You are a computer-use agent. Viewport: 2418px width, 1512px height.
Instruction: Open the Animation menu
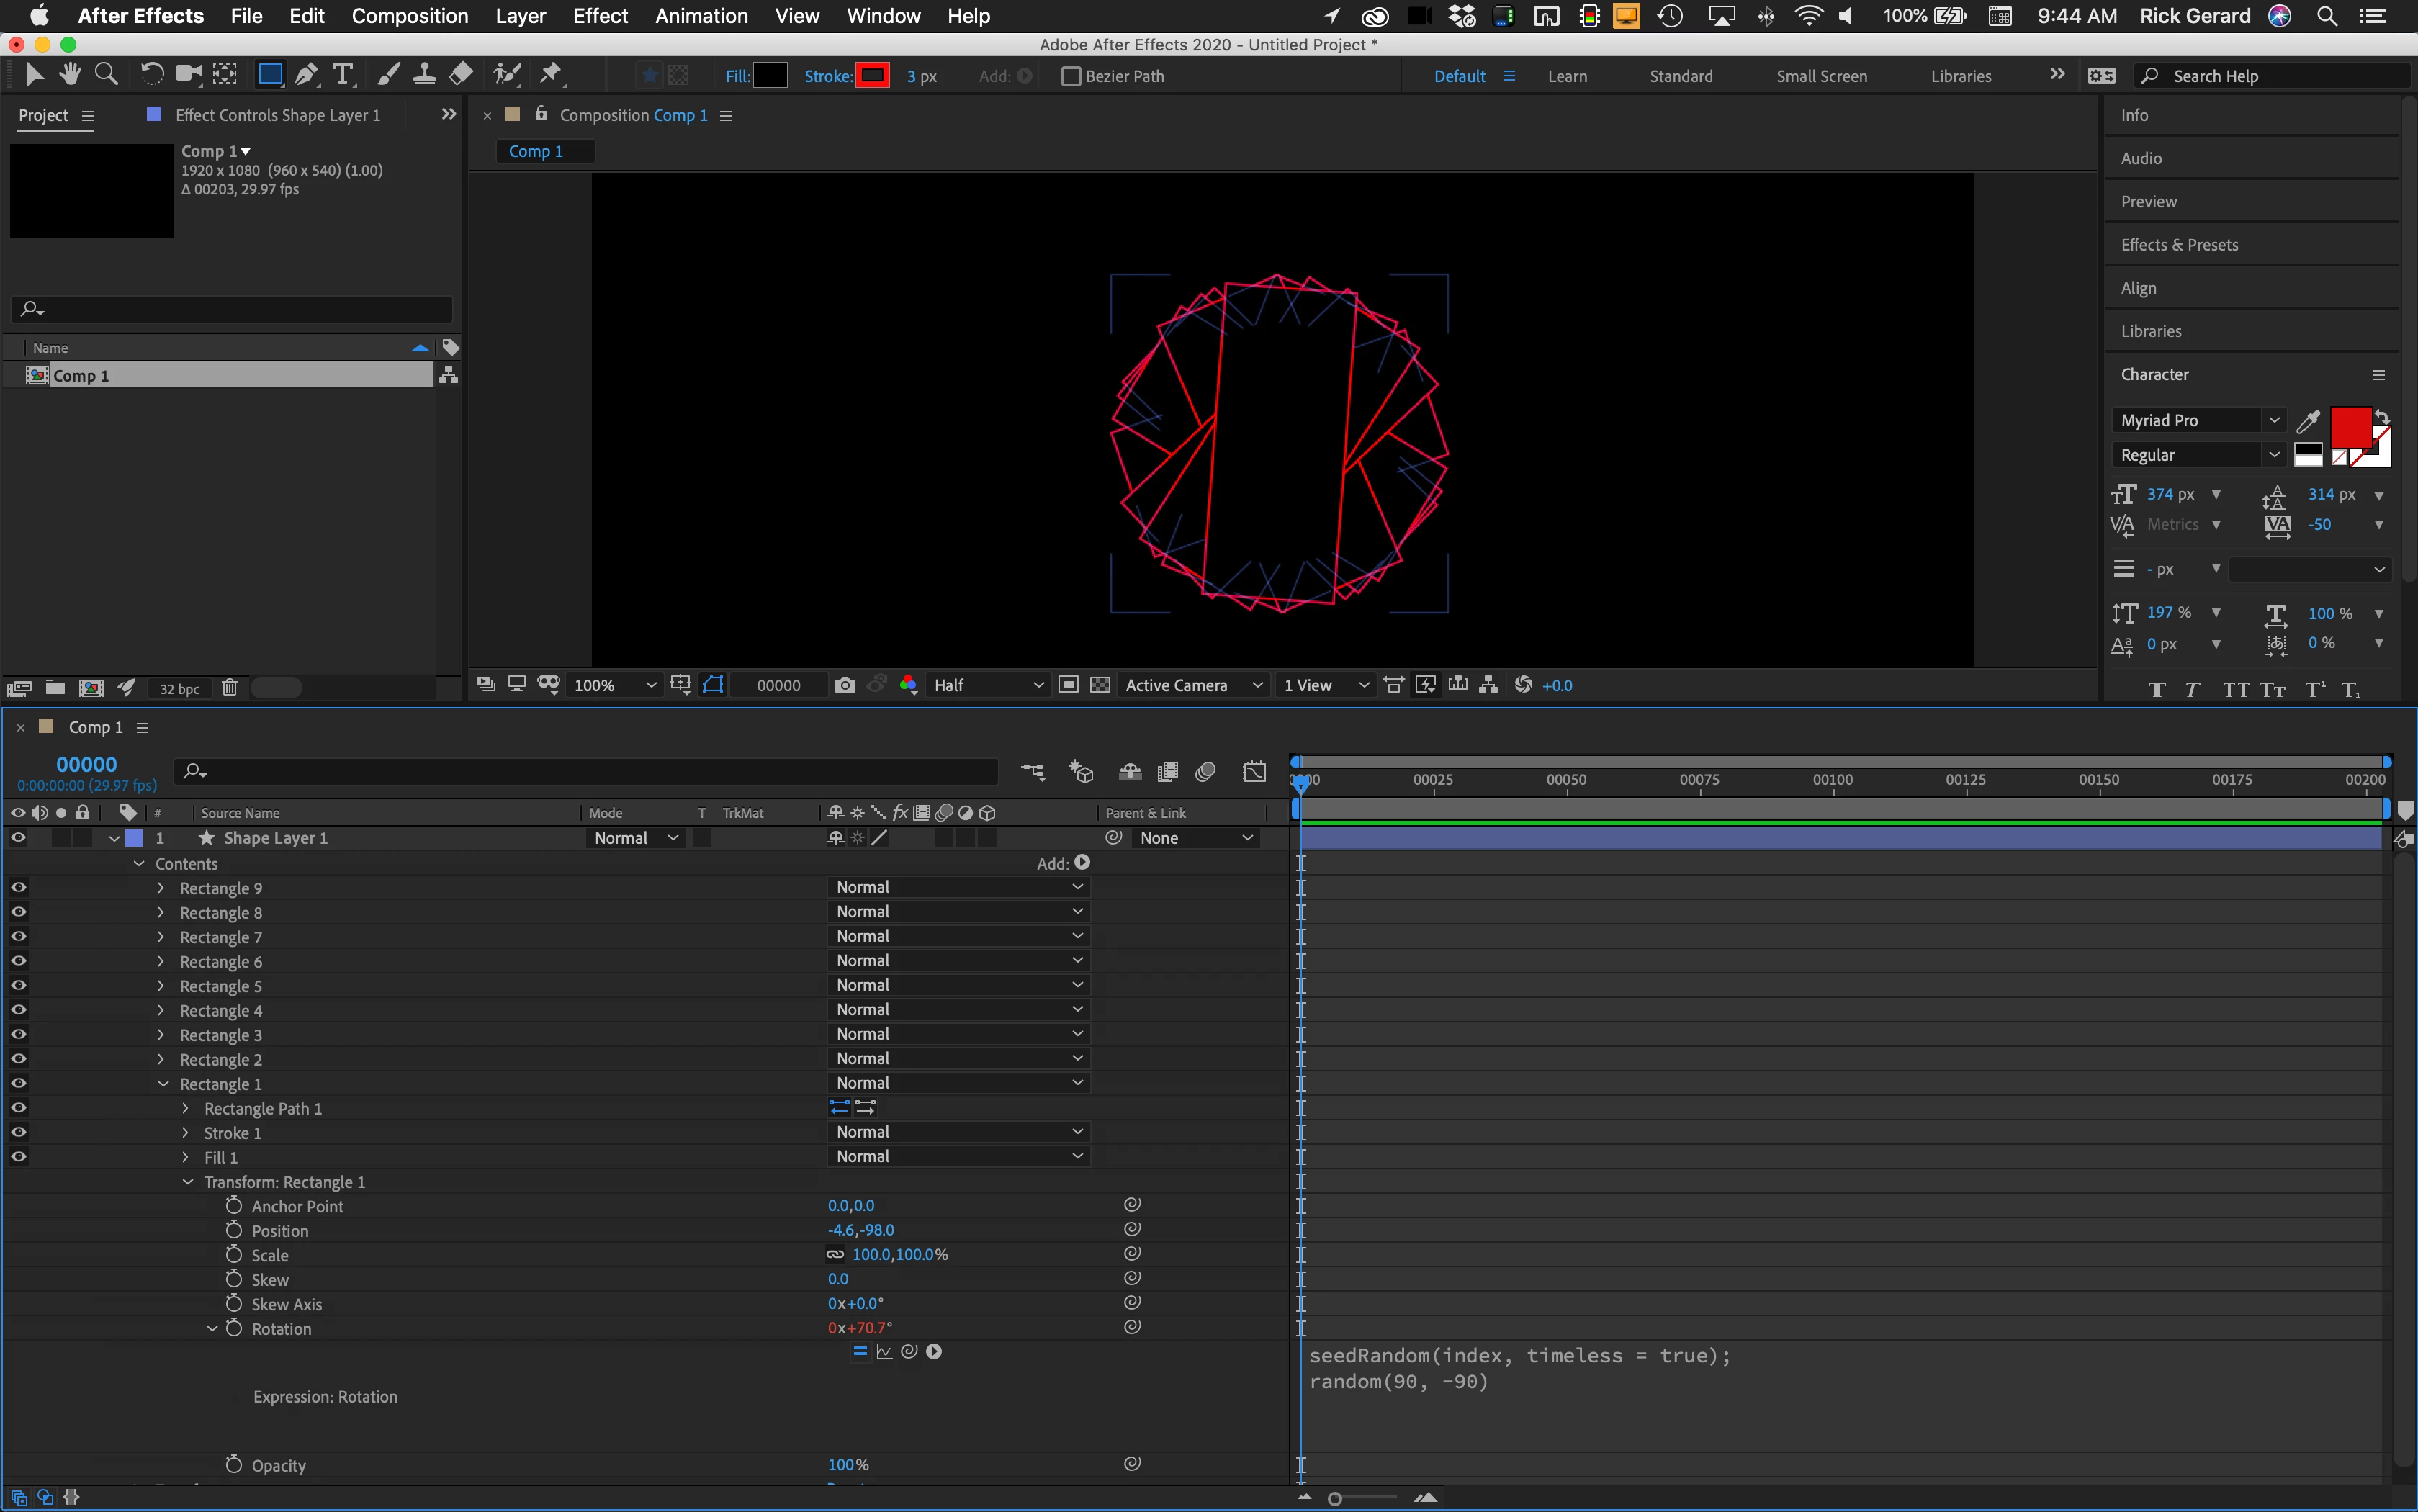pyautogui.click(x=701, y=16)
